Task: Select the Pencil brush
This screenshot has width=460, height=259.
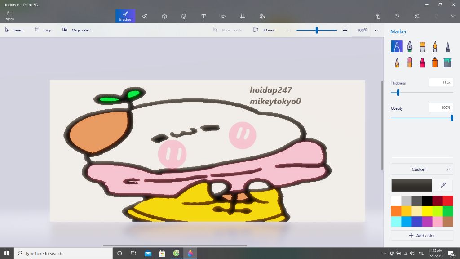Action: tap(397, 62)
